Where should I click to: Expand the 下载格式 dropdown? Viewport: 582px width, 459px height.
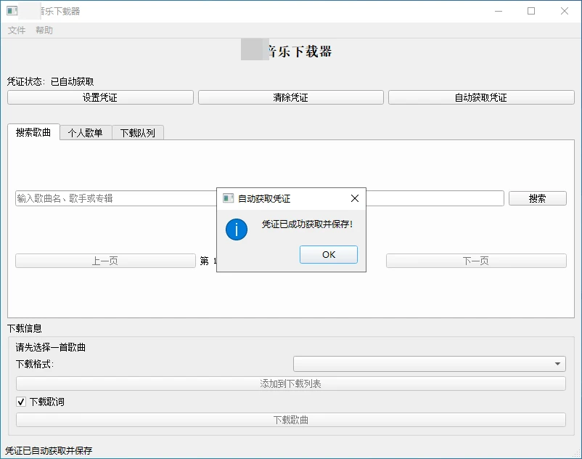pos(429,364)
